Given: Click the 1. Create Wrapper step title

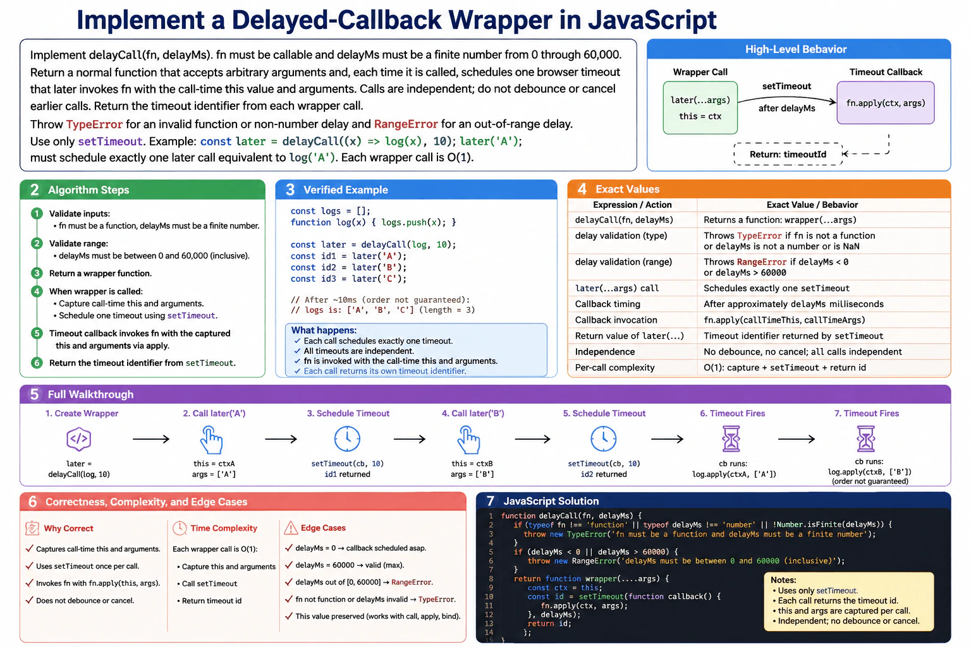Looking at the screenshot, I should [x=82, y=413].
